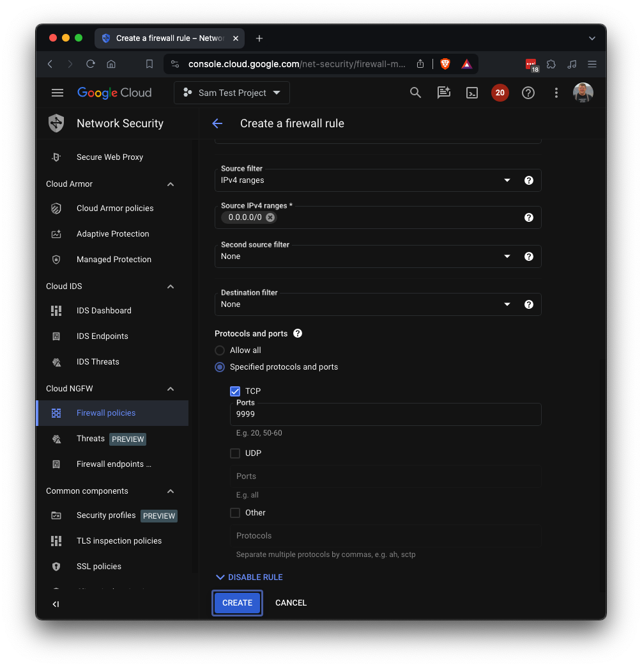Open the Sam Test Project selector
Screen dimensions: 642x667
(x=231, y=93)
